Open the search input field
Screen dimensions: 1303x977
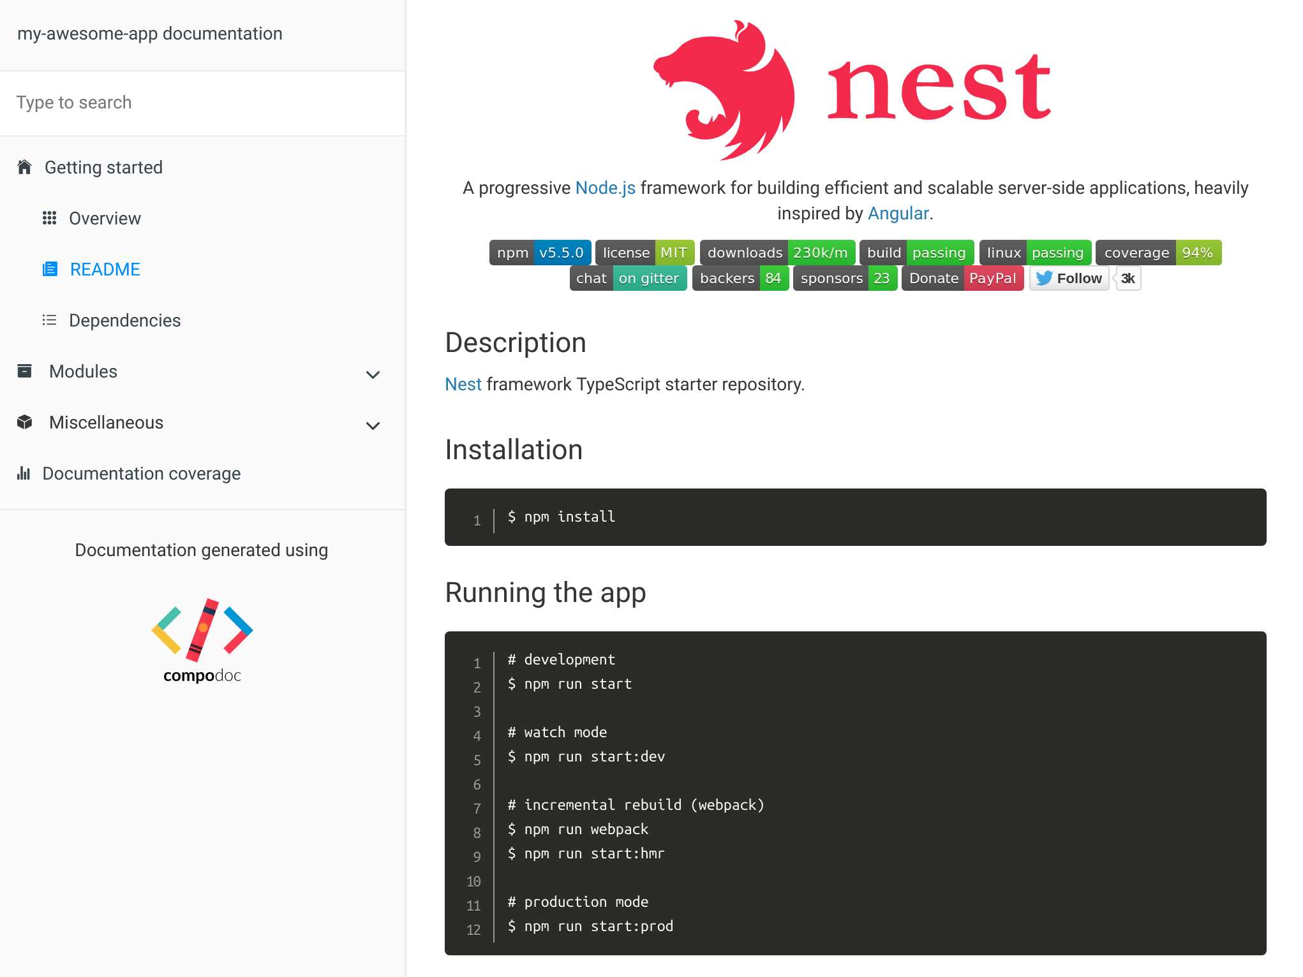[201, 101]
